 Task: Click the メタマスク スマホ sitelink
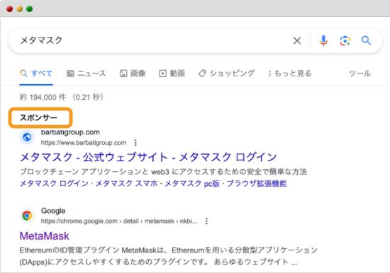tap(127, 184)
